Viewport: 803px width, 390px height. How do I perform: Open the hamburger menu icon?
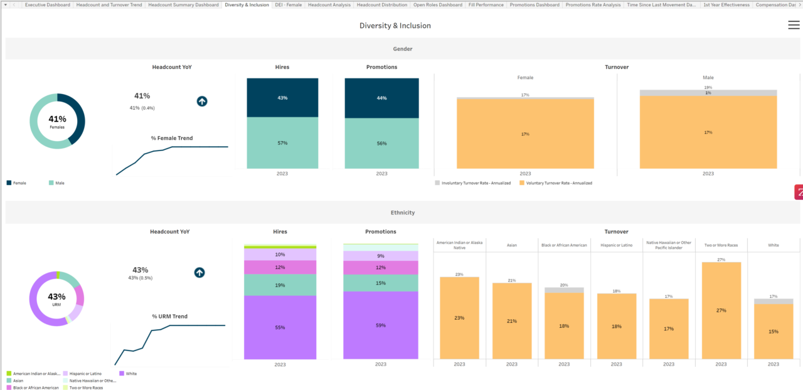click(794, 25)
